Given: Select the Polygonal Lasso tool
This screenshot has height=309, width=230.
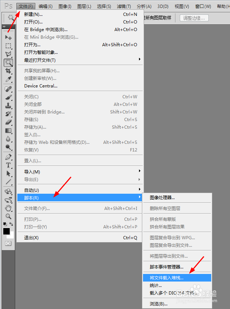Looking at the screenshot, I should [8, 54].
